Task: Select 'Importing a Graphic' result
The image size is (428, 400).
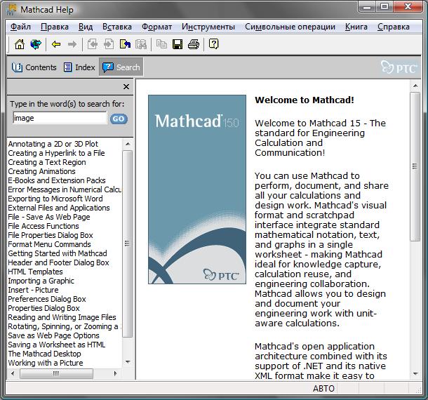Action: pyautogui.click(x=41, y=281)
